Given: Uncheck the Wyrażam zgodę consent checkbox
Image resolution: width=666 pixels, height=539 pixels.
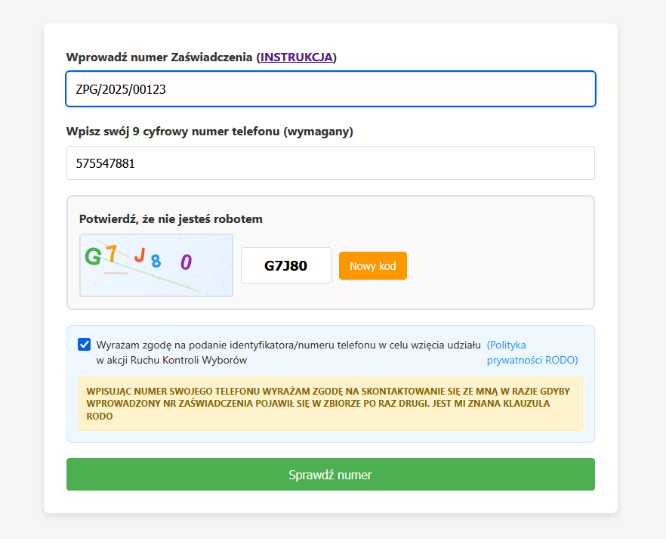Looking at the screenshot, I should (85, 345).
